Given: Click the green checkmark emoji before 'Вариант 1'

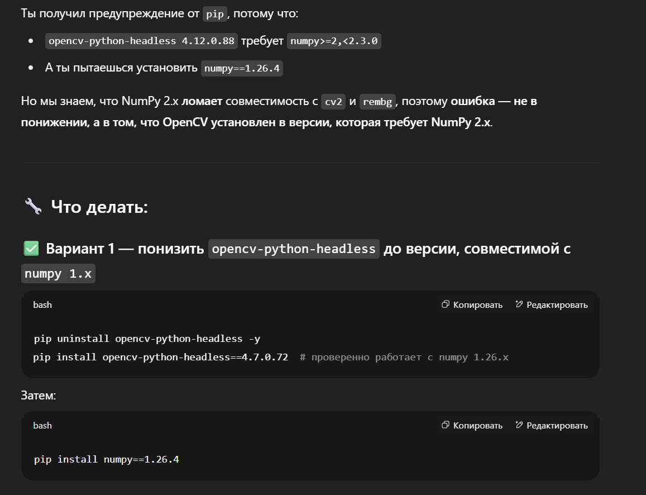Looking at the screenshot, I should (x=31, y=249).
